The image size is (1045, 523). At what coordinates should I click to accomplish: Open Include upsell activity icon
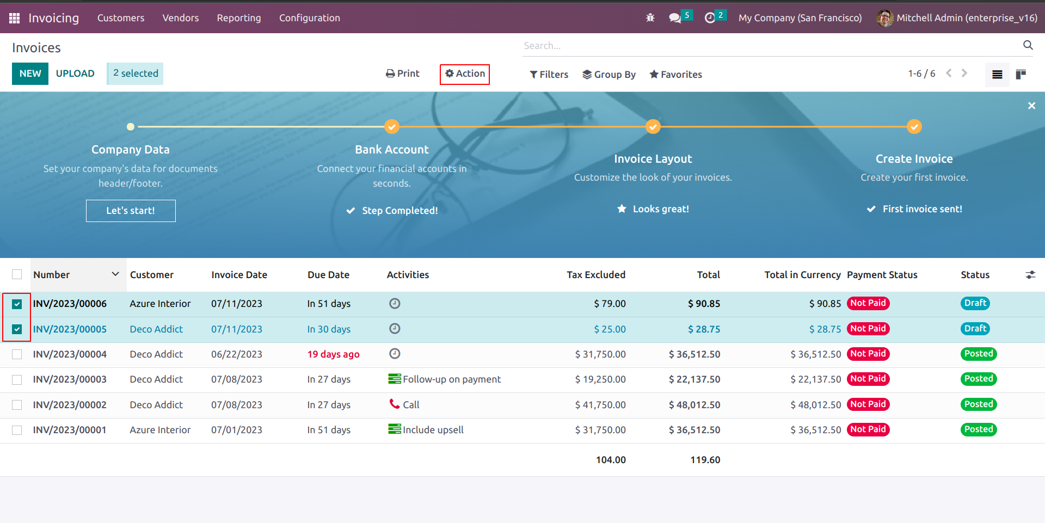pos(395,429)
